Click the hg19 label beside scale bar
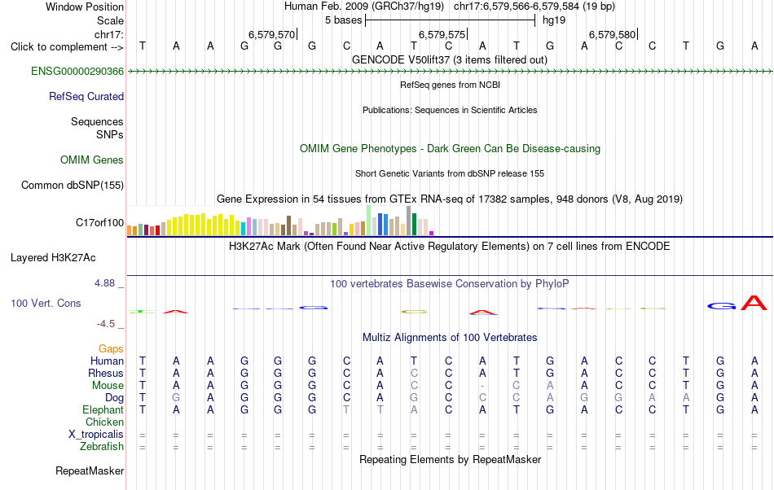Image resolution: width=774 pixels, height=490 pixels. (x=554, y=20)
